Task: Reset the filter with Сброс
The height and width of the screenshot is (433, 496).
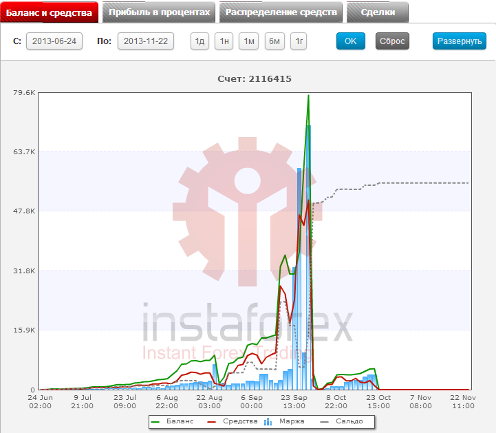Action: [392, 41]
